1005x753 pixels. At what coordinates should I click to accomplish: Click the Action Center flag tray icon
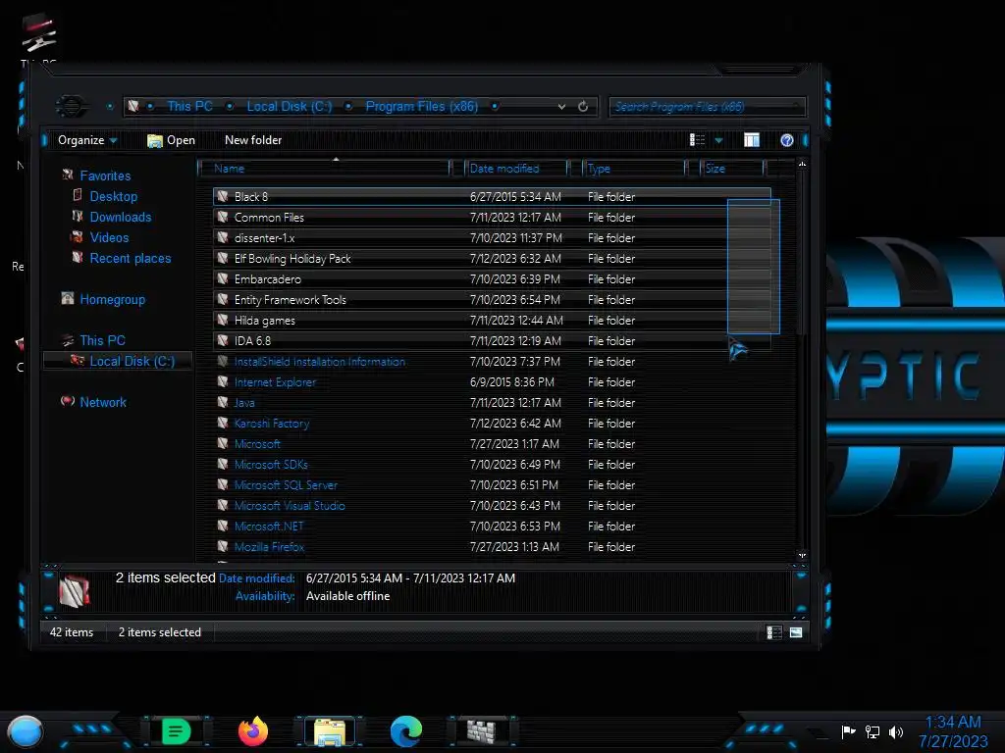[x=848, y=731]
